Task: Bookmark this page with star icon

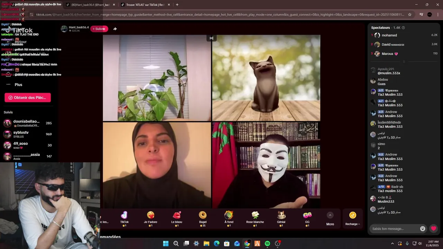Action: 410,15
